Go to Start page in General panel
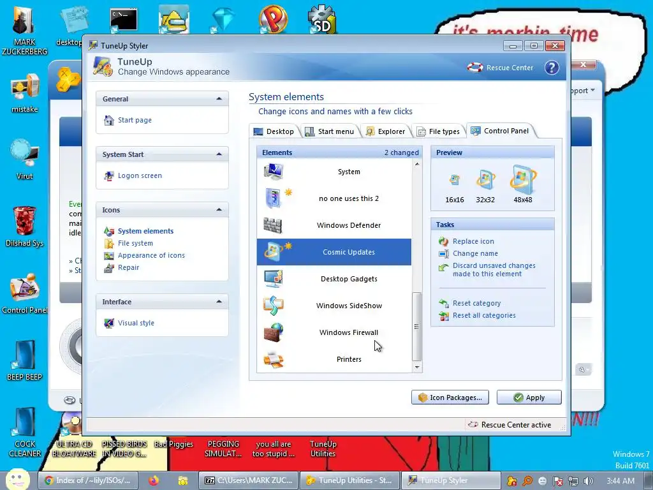653x490 pixels. (x=135, y=120)
